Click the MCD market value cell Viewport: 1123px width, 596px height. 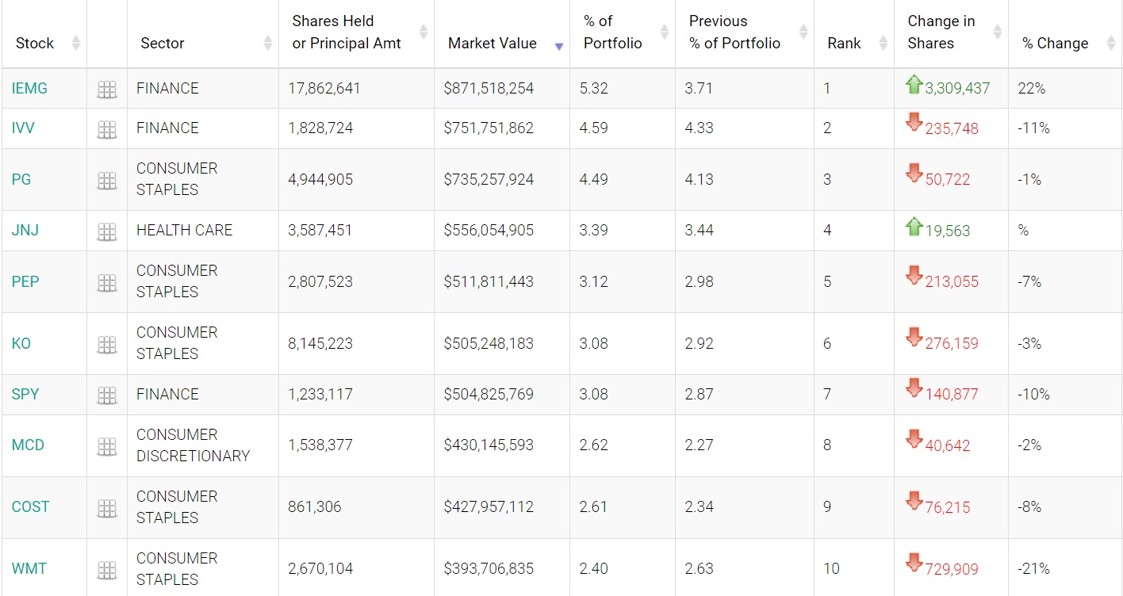pos(489,445)
